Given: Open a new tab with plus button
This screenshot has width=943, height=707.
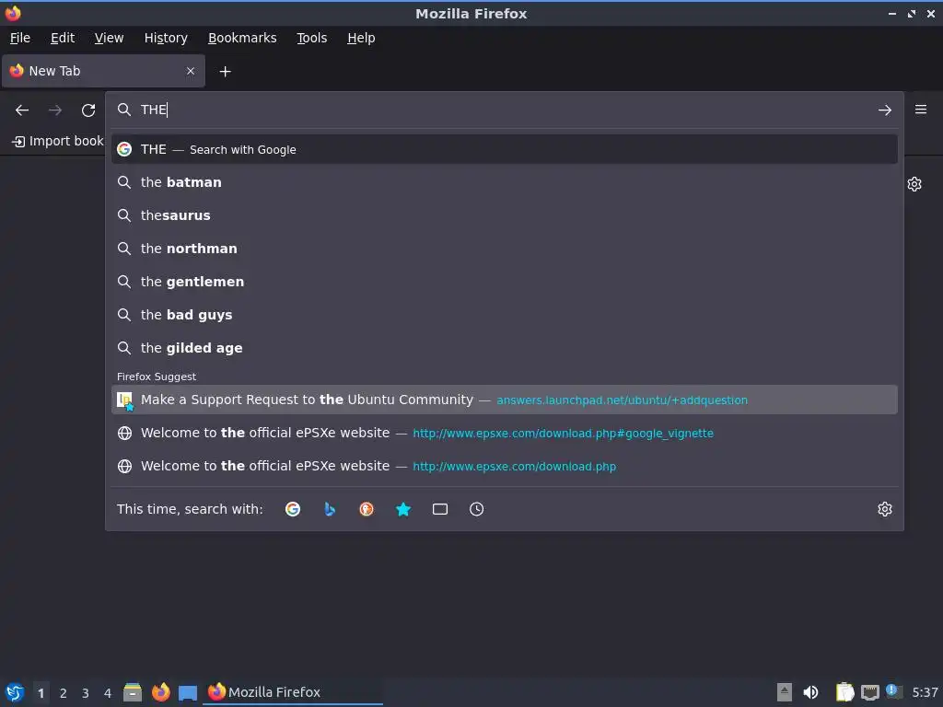Looking at the screenshot, I should point(225,72).
